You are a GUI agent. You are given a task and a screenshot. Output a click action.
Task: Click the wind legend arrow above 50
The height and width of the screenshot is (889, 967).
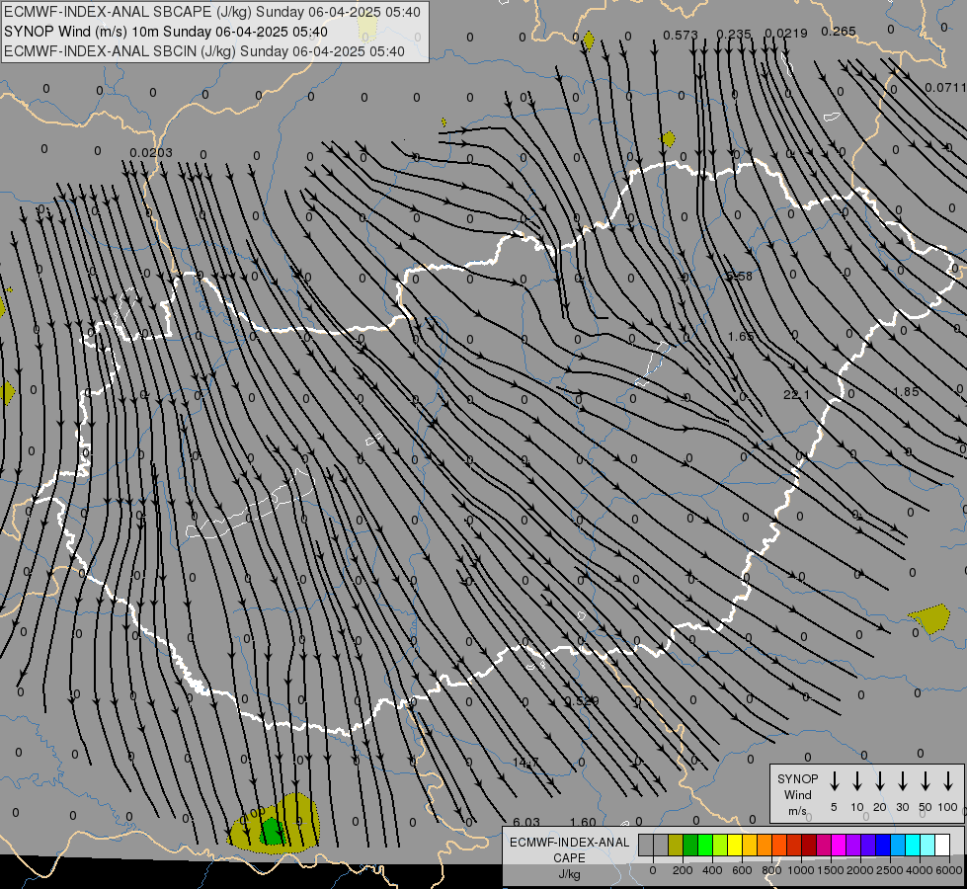[926, 781]
